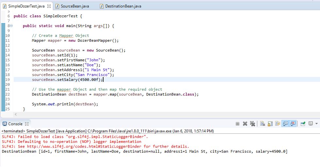
Task: Click the string "1 Main St" in setAddress1
Action: pos(97,70)
